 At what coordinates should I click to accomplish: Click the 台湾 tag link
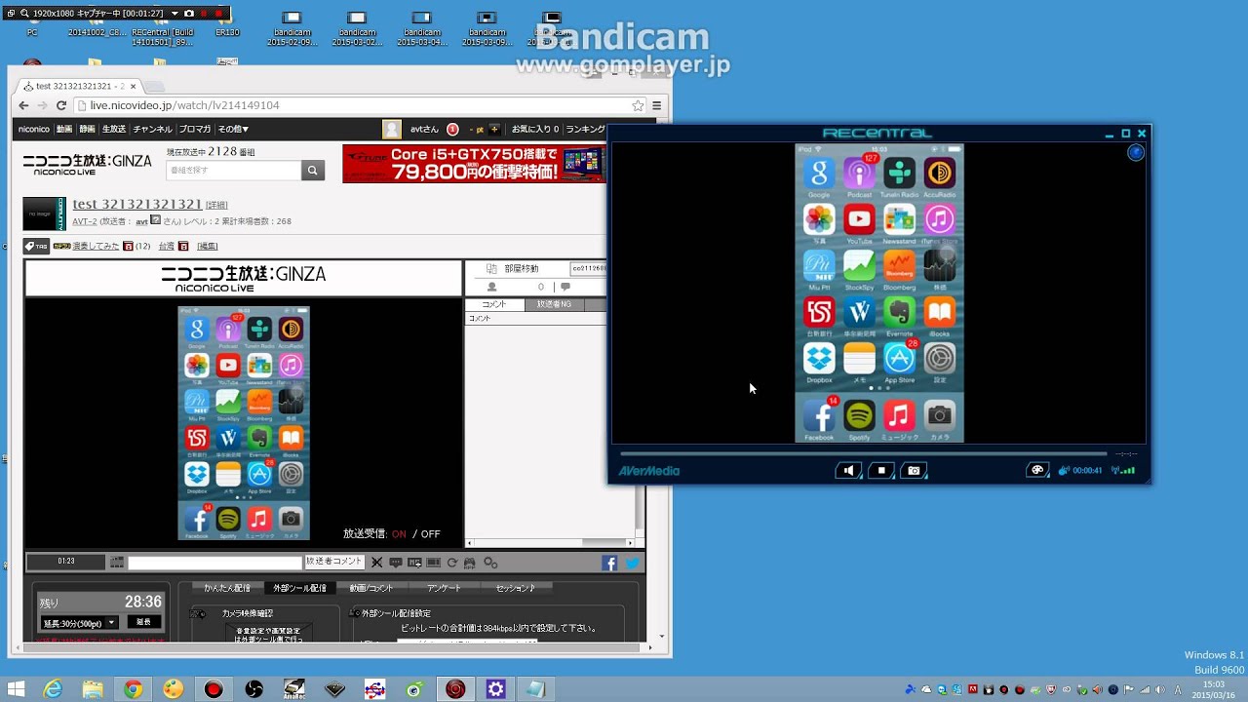tap(167, 247)
